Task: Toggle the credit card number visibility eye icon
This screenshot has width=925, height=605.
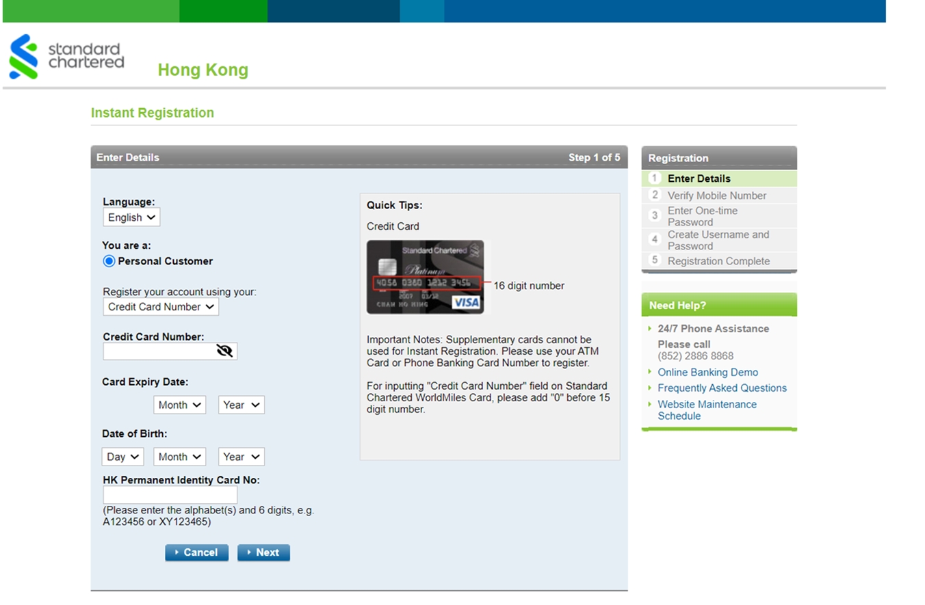Action: pos(224,351)
